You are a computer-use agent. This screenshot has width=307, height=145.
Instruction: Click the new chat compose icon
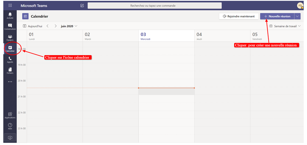(82, 5)
